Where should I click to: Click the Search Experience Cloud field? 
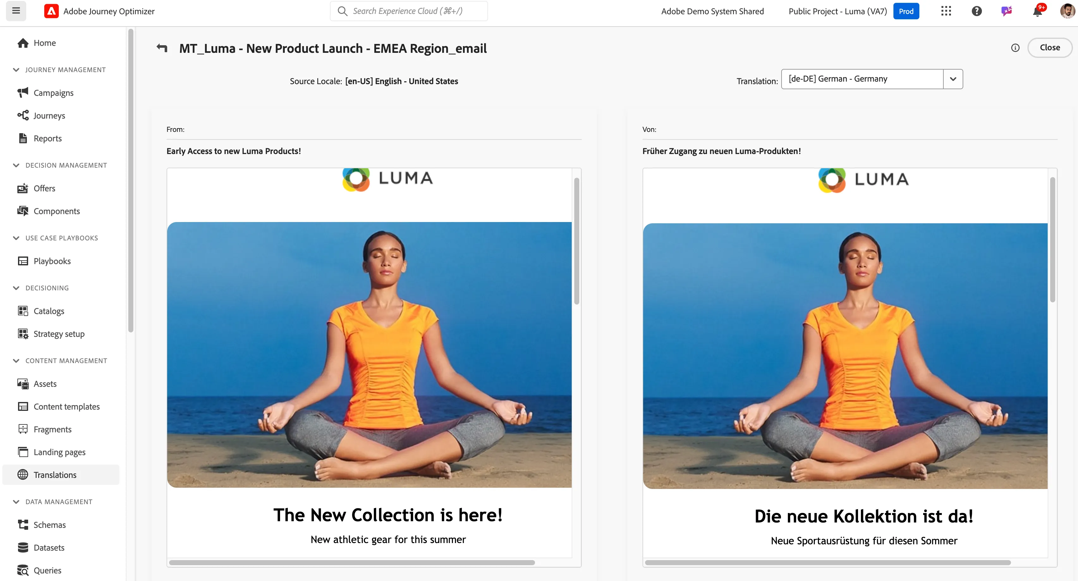(x=409, y=11)
